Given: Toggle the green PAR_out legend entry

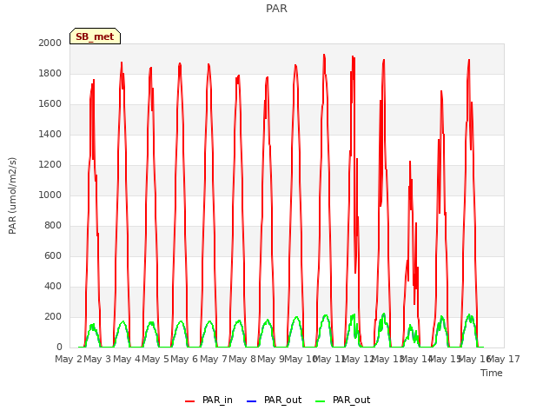Looking at the screenshot, I should (x=342, y=400).
